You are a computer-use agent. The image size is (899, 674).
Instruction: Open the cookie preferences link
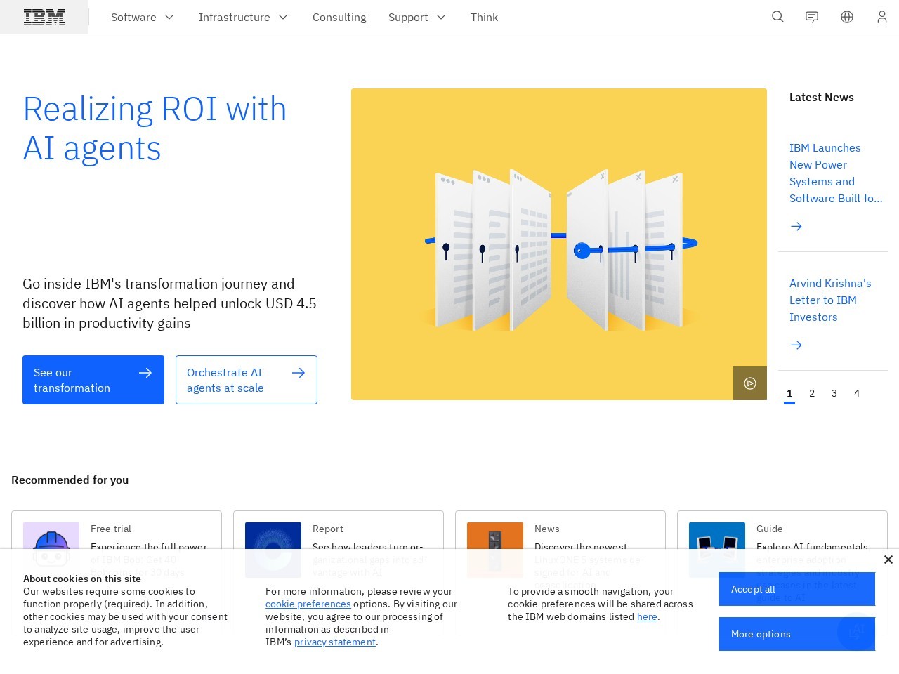pyautogui.click(x=308, y=604)
